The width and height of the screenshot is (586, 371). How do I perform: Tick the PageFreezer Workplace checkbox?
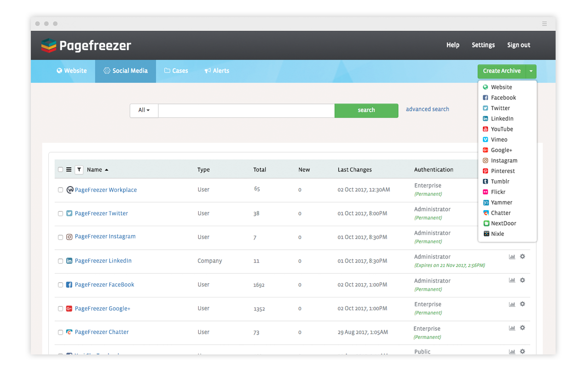(60, 190)
